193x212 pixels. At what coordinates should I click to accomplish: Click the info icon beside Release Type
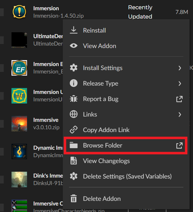tap(74, 83)
